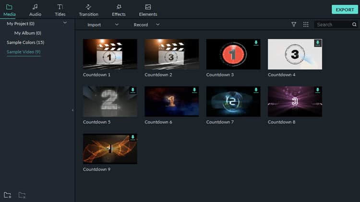Select the Countdown 1 thumbnail
Viewport: 360px width, 202px height.
tap(110, 54)
